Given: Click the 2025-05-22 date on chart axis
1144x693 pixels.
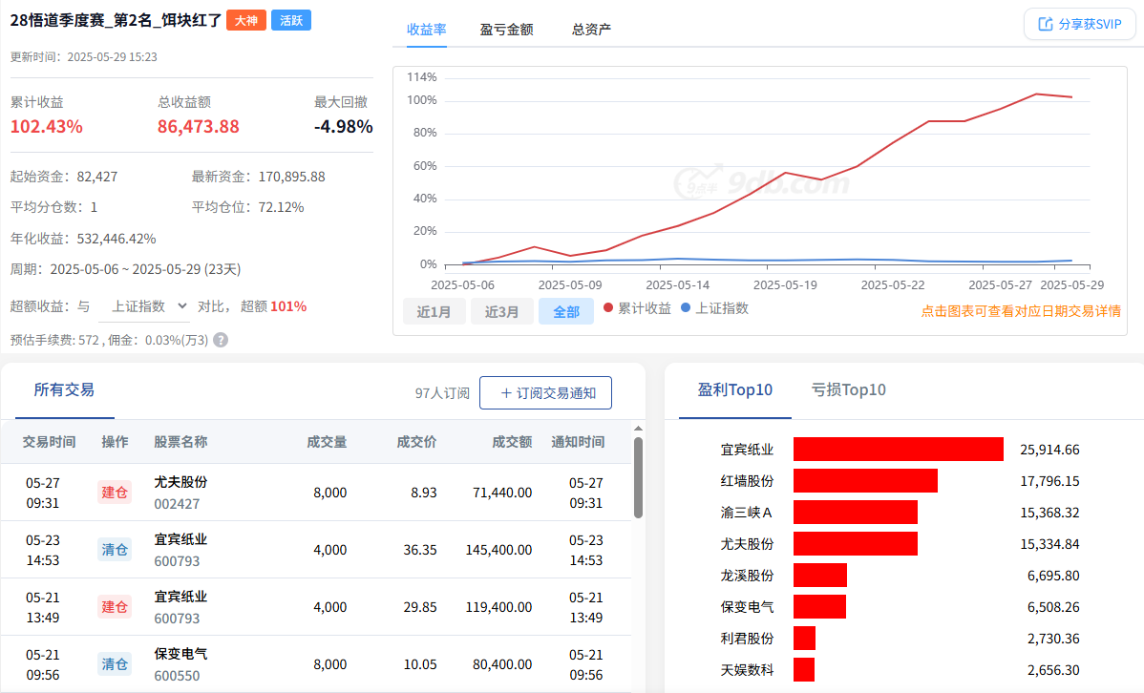Looking at the screenshot, I should (893, 285).
